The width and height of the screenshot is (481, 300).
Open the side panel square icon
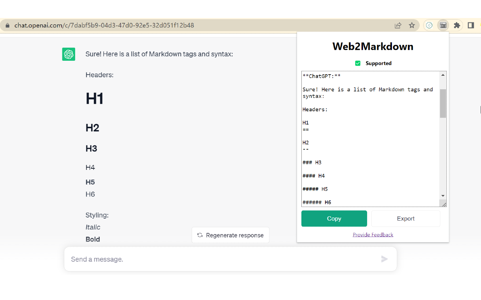(470, 25)
